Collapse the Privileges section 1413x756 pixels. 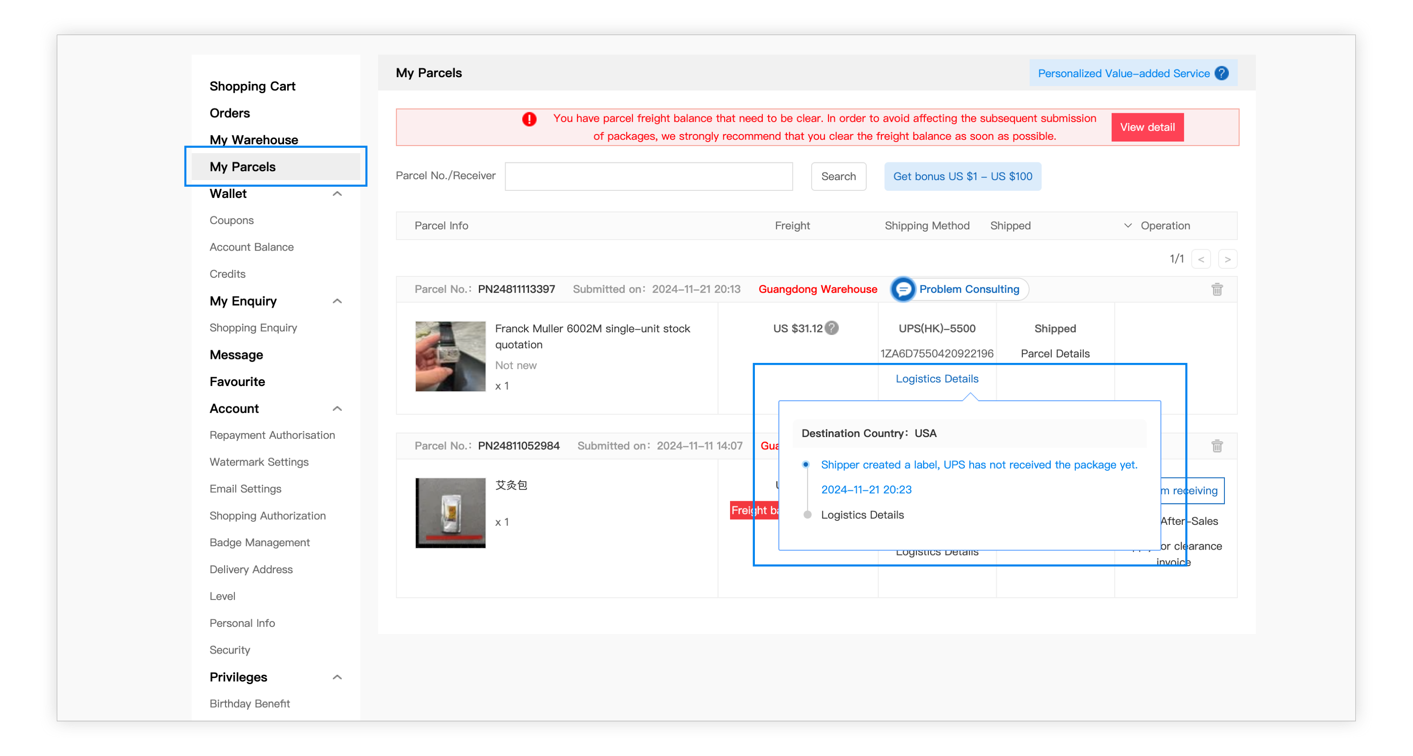[337, 677]
